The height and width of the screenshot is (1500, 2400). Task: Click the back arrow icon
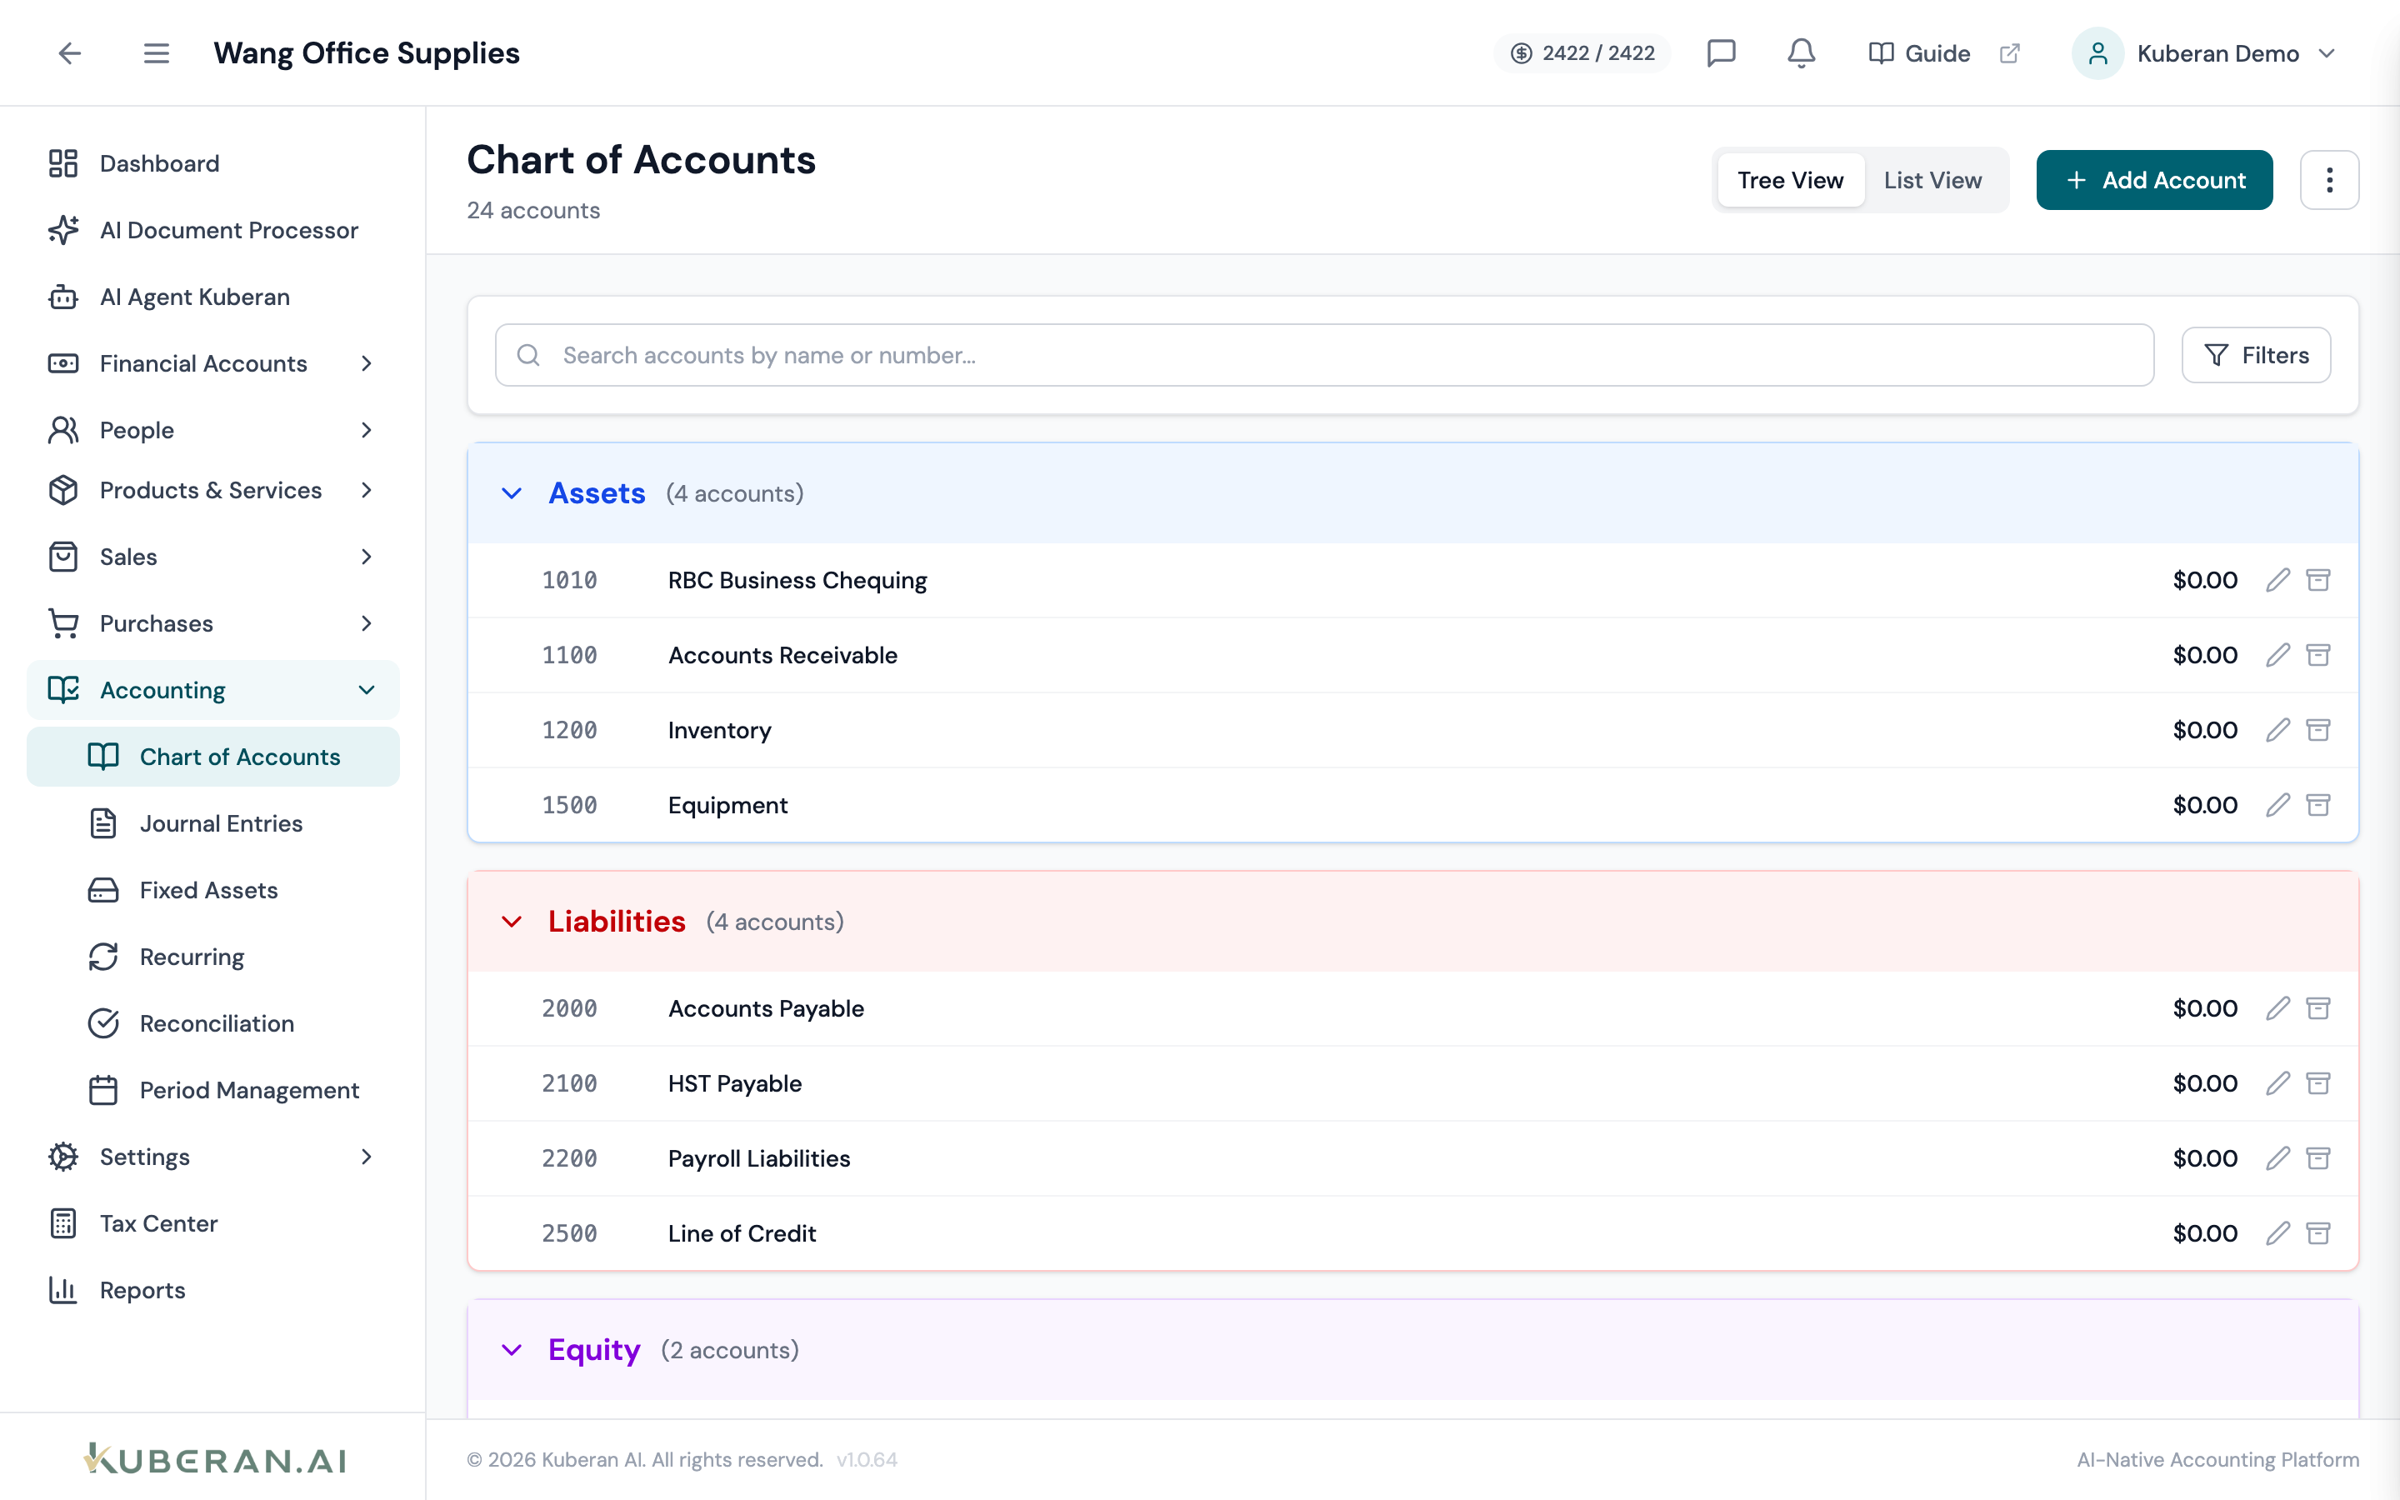(69, 52)
